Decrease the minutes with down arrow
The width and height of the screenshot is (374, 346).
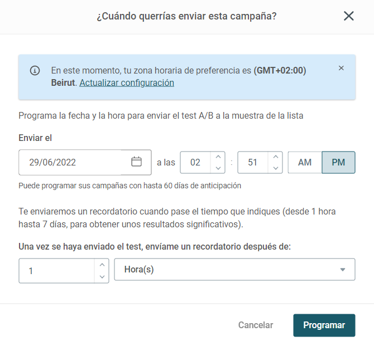point(276,168)
